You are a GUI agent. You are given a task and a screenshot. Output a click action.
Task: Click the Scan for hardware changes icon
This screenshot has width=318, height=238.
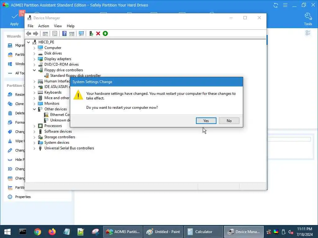click(x=81, y=33)
